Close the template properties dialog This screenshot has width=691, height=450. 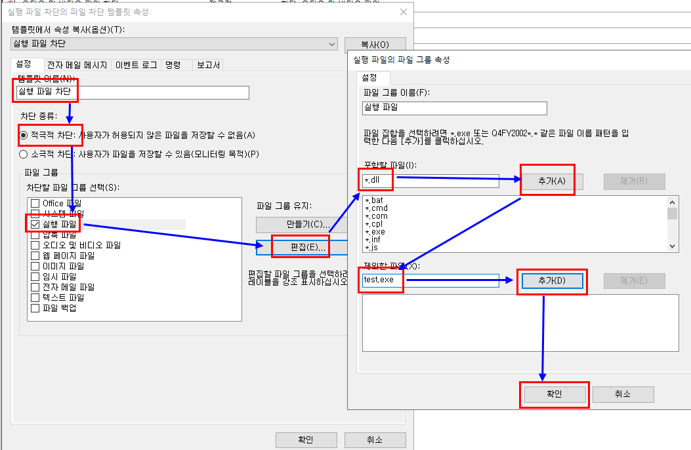(x=403, y=12)
